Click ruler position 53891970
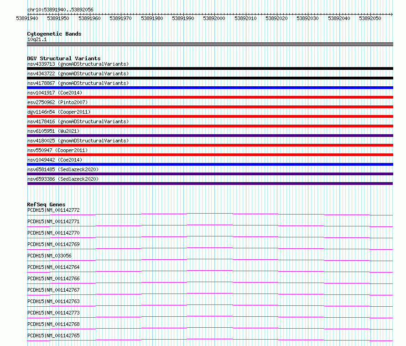Image resolution: width=406 pixels, height=346 pixels. coord(120,18)
